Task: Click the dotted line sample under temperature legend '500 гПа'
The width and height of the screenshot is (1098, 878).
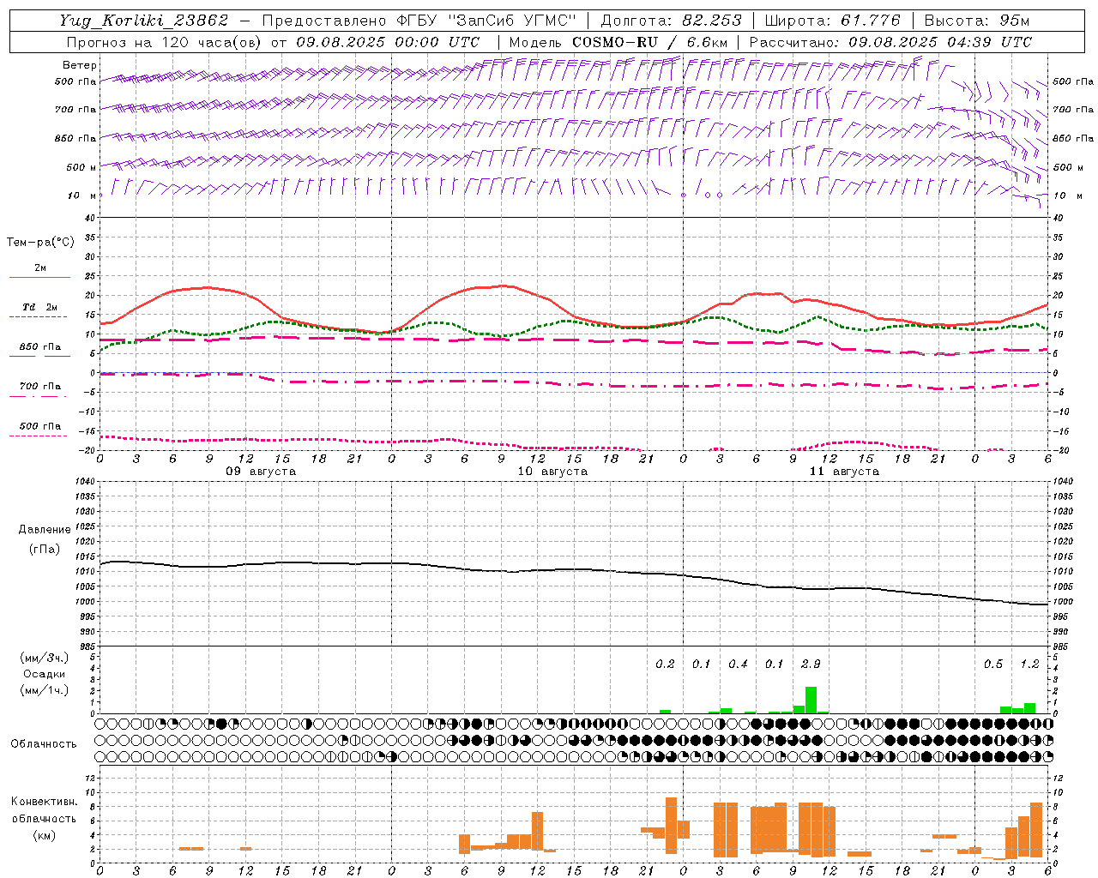Action: (x=39, y=436)
